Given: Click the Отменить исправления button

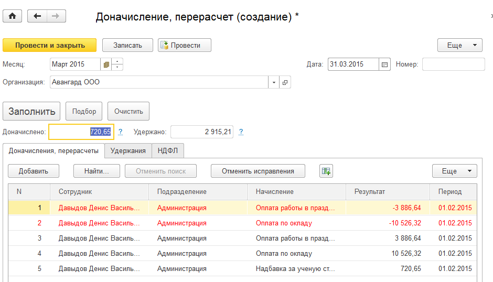Looking at the screenshot, I should click(x=259, y=171).
